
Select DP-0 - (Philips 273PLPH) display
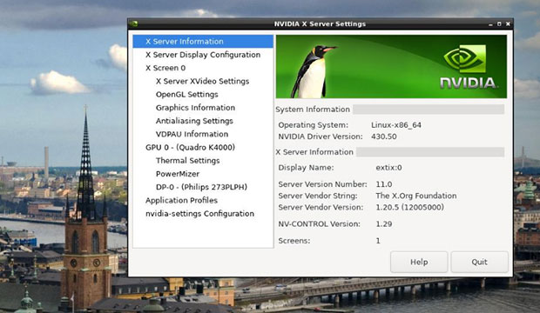(201, 187)
